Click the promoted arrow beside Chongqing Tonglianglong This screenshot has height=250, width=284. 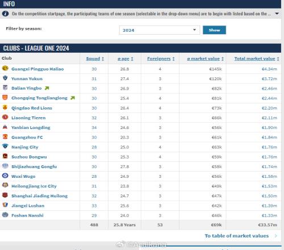tap(73, 98)
